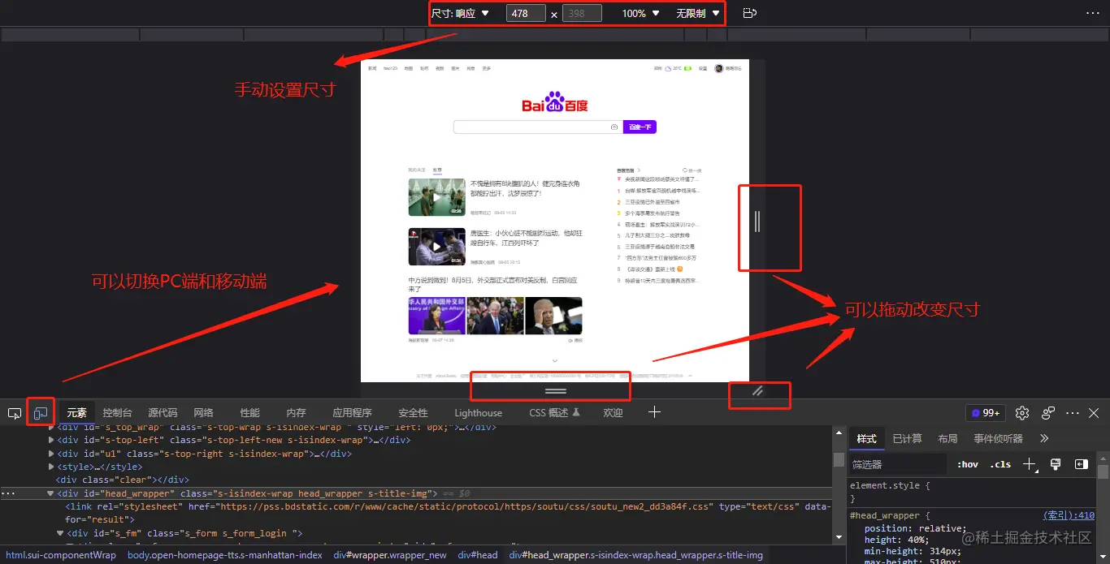The image size is (1110, 564).
Task: Expand the s-top-left div node
Action: click(52, 441)
